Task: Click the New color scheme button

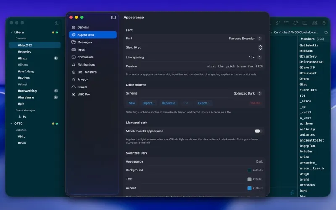Action: click(132, 103)
